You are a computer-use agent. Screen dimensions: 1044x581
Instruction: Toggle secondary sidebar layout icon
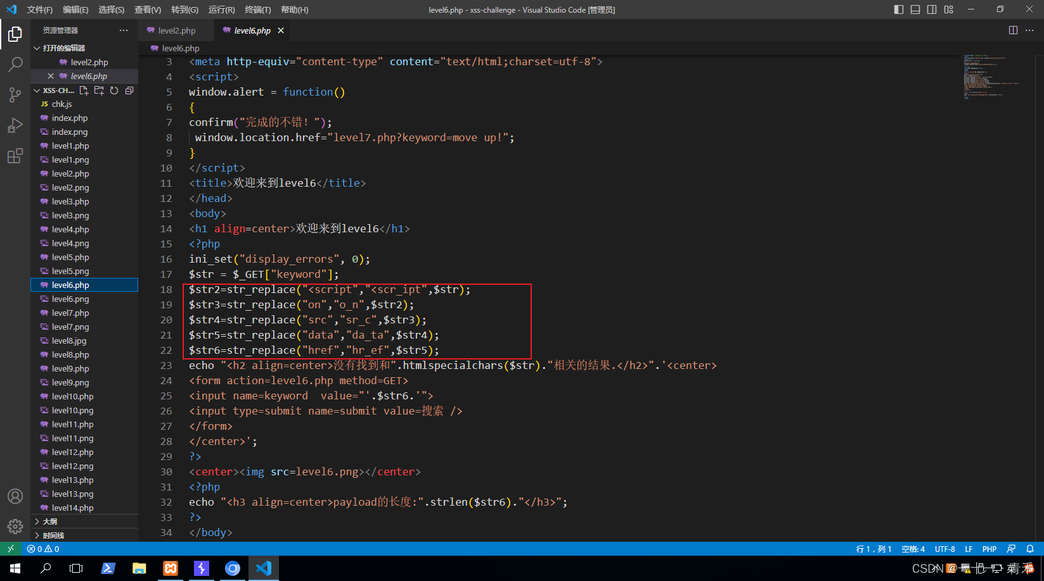(x=932, y=9)
